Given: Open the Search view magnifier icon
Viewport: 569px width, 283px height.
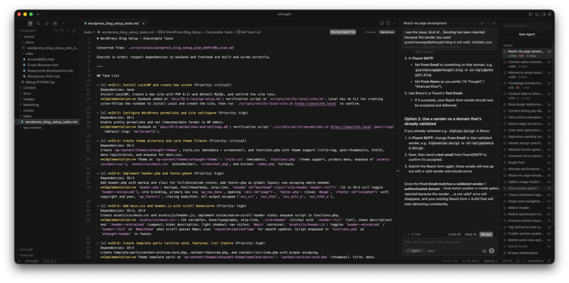Looking at the screenshot, I should pos(38,23).
